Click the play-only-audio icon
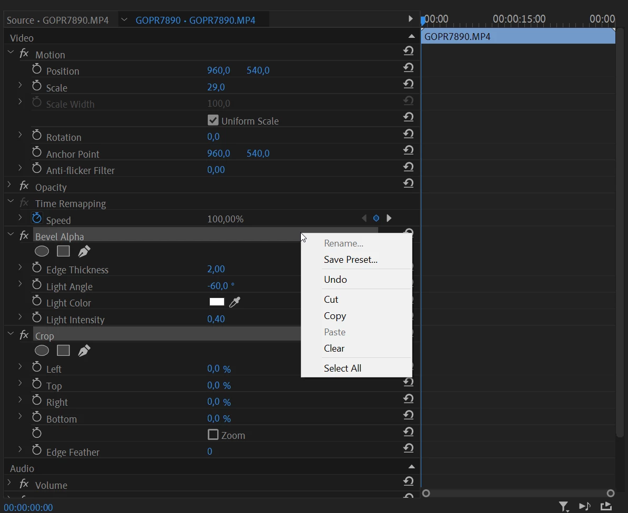 click(x=585, y=507)
